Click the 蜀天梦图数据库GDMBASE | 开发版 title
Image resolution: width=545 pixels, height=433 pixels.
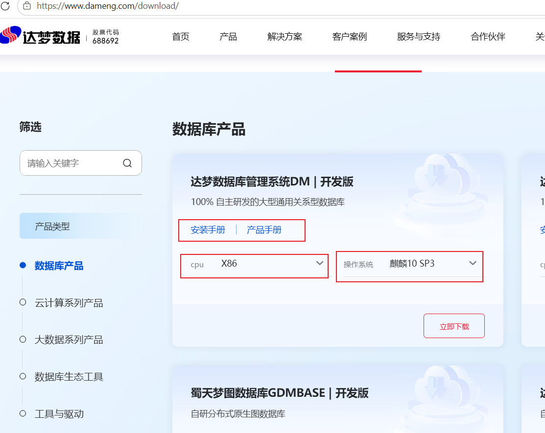coord(280,393)
